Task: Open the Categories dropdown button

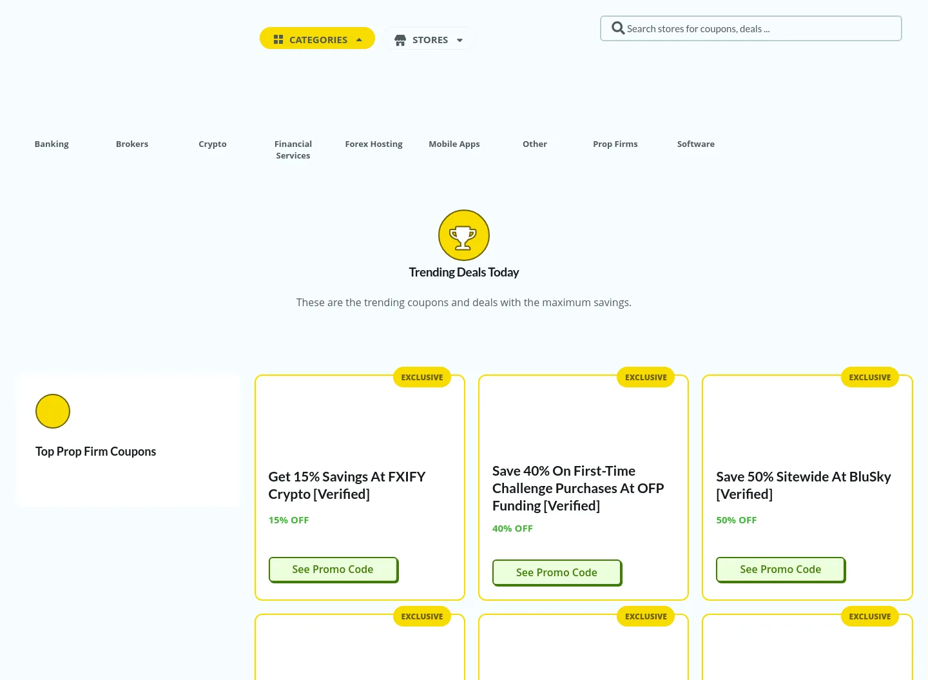Action: tap(317, 39)
